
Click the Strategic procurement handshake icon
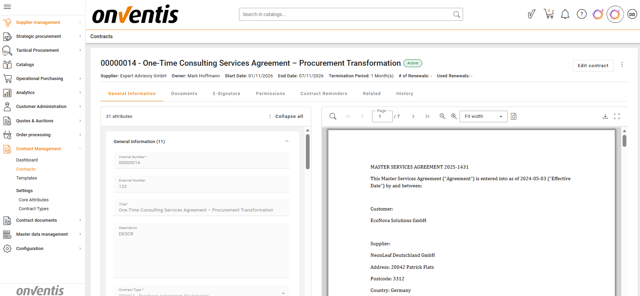[7, 36]
